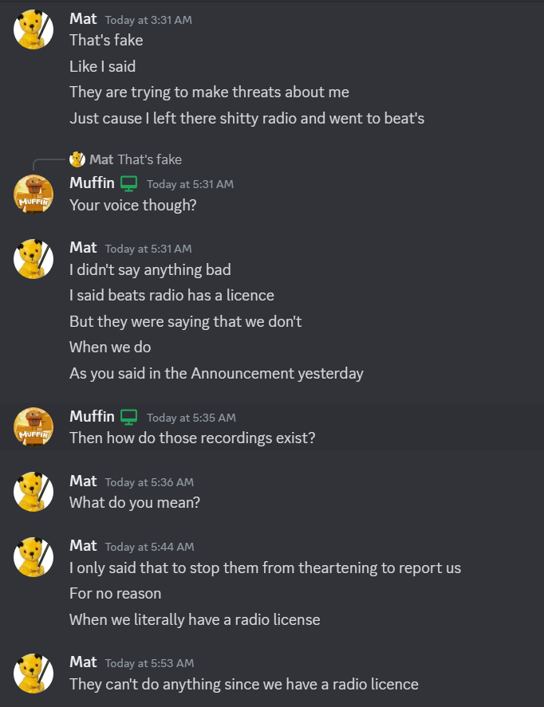Screen dimensions: 544x707
Task: Click the green desktop status icon beside Muffin at 5:31 AM
Action: point(129,183)
